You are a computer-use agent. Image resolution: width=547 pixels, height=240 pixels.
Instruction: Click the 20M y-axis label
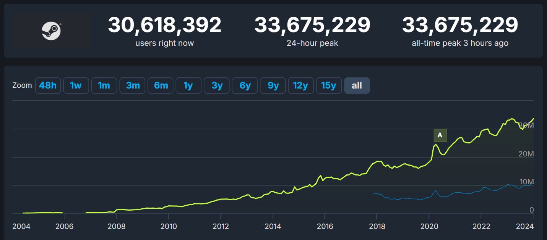526,154
